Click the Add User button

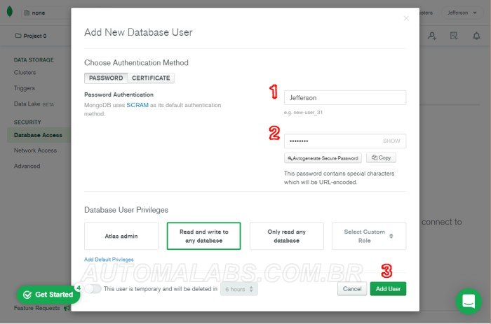388,289
